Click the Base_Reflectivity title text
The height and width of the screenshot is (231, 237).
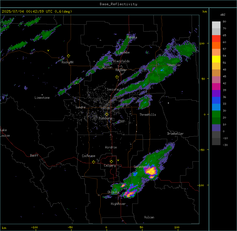tap(118, 4)
